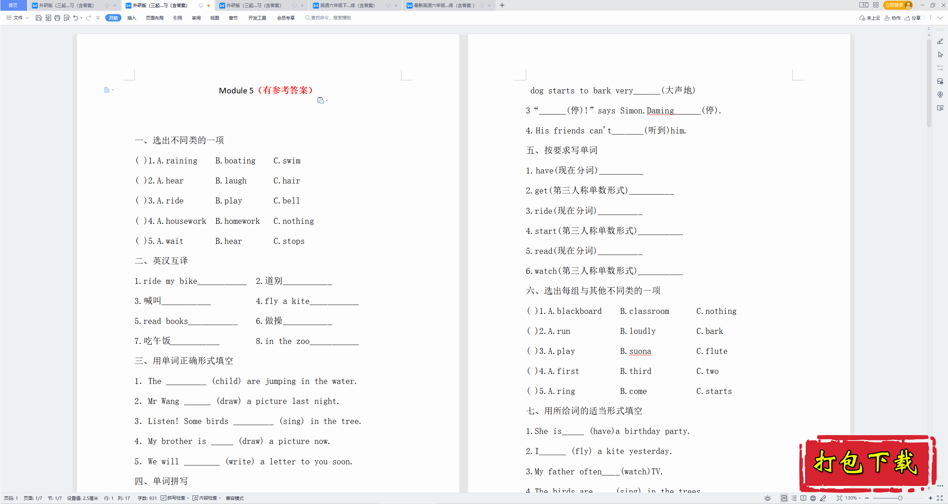This screenshot has height=504, width=948.
Task: Click the zoom out minus button
Action: 867,498
